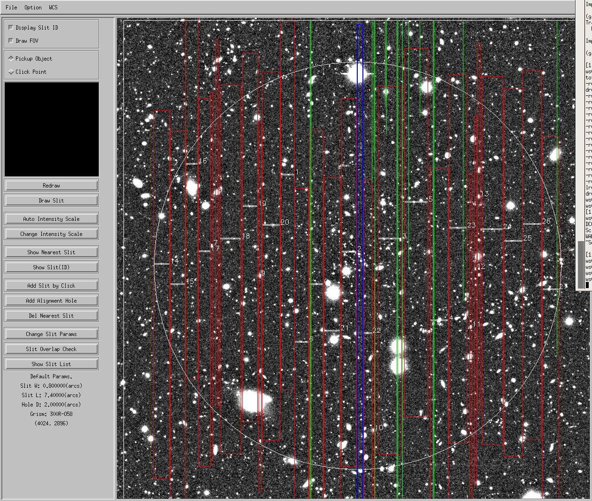Click the black preview box in the left panel

coord(52,129)
